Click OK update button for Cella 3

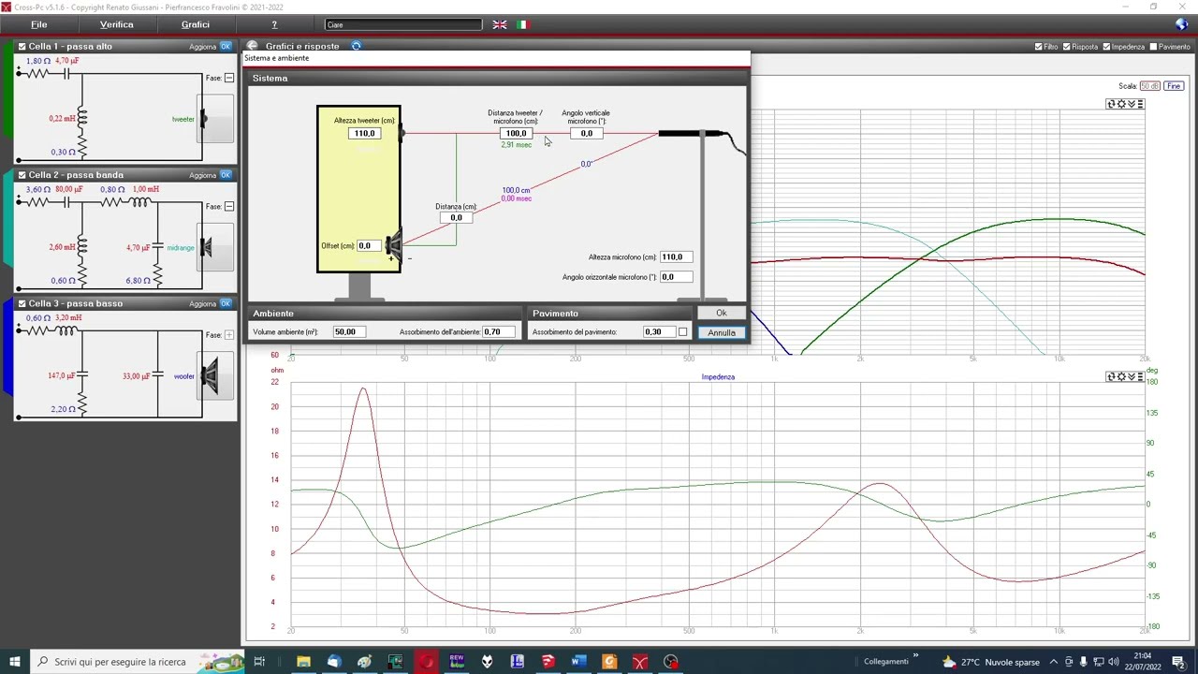click(226, 303)
